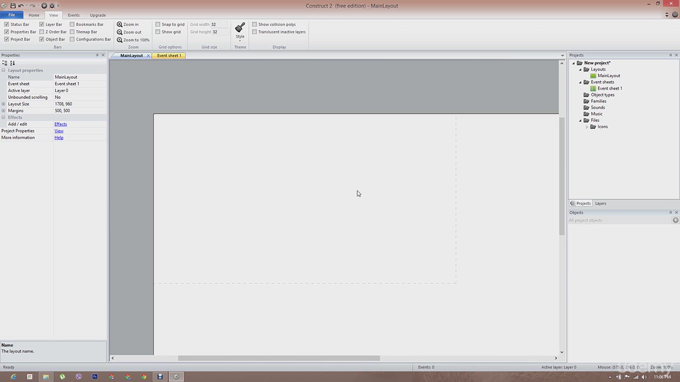This screenshot has height=382, width=680.
Task: Add a new object with the plus icon
Action: click(x=675, y=220)
